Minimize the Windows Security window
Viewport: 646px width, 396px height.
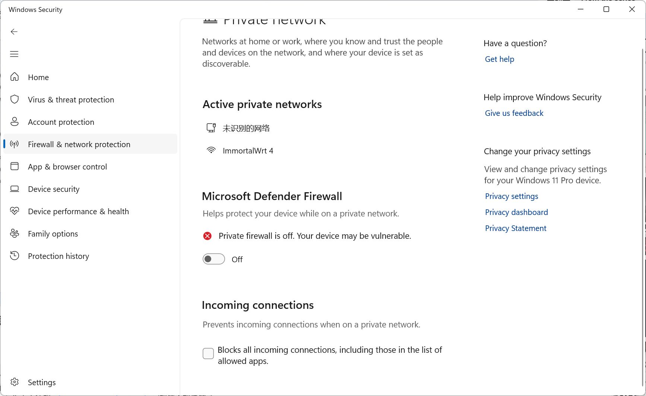pos(580,9)
